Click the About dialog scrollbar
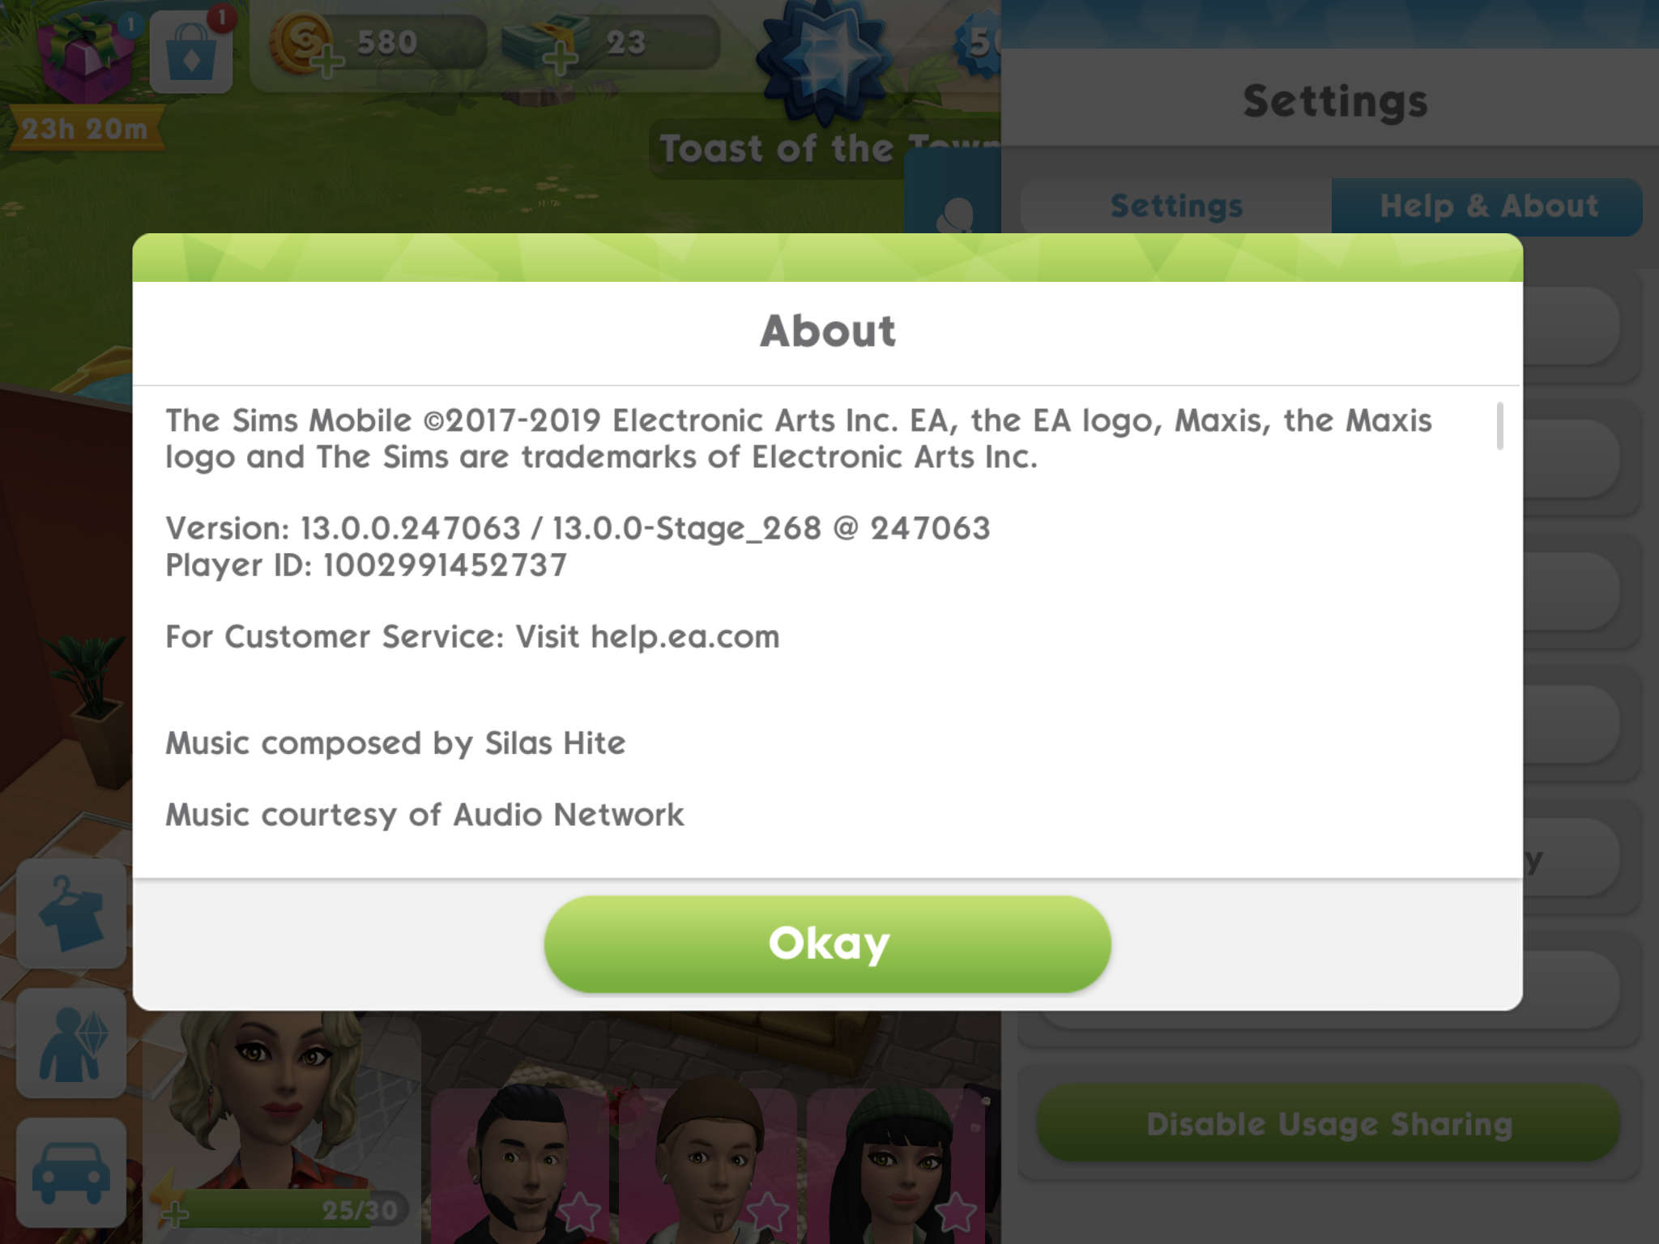Image resolution: width=1659 pixels, height=1244 pixels. (1500, 425)
